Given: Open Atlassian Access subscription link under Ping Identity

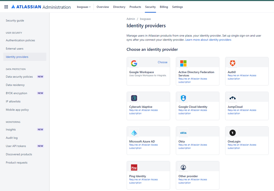Looking at the screenshot, I should coord(143,181).
